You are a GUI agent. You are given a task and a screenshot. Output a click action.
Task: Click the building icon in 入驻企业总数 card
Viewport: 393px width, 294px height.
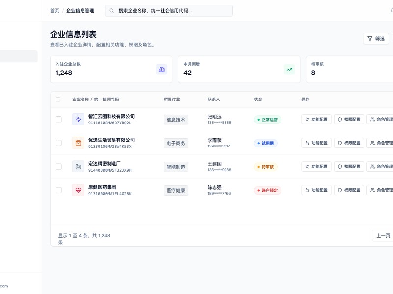pyautogui.click(x=162, y=70)
